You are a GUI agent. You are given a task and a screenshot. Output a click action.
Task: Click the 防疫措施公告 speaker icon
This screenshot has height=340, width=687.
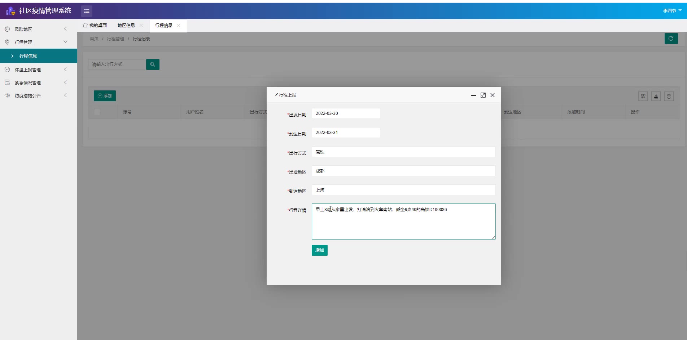tap(7, 95)
